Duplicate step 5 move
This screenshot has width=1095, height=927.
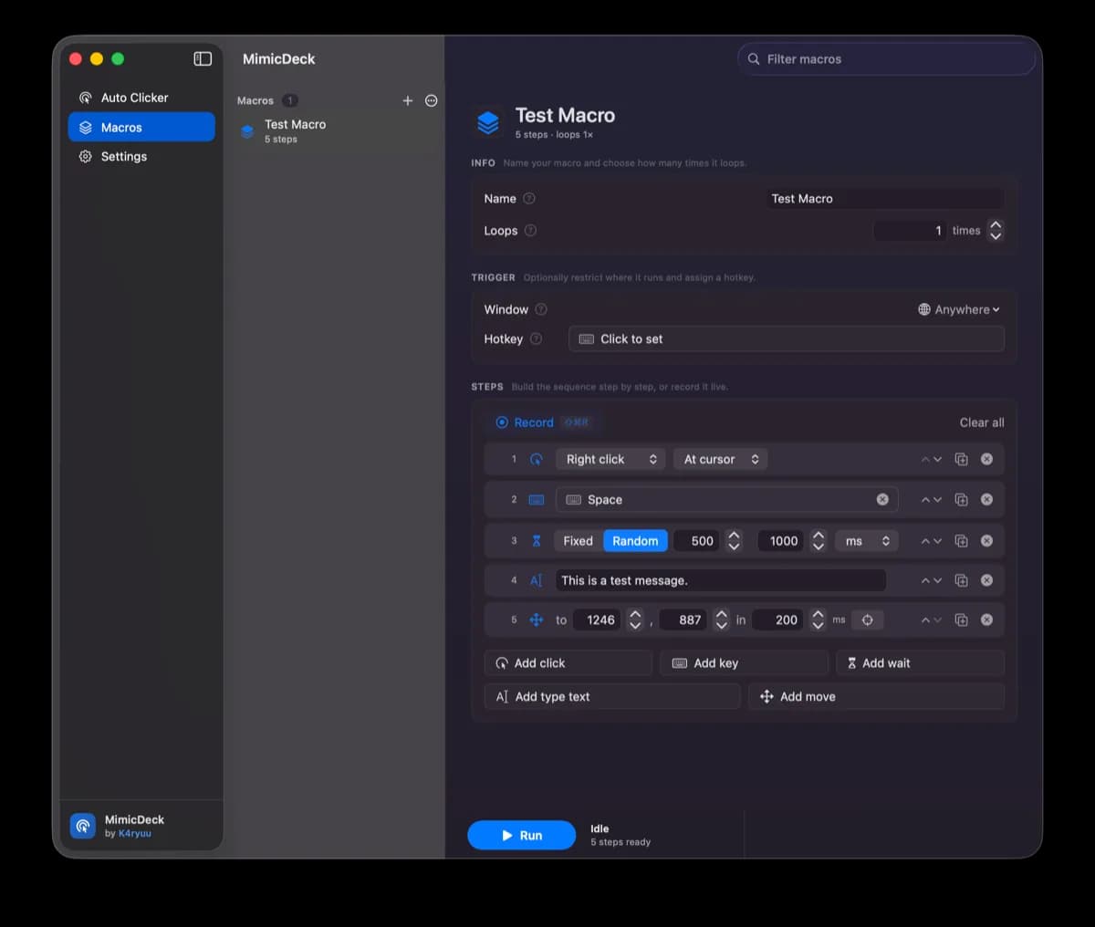[961, 620]
